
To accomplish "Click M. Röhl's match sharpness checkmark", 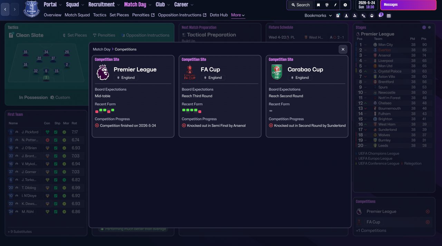I will pos(56,211).
